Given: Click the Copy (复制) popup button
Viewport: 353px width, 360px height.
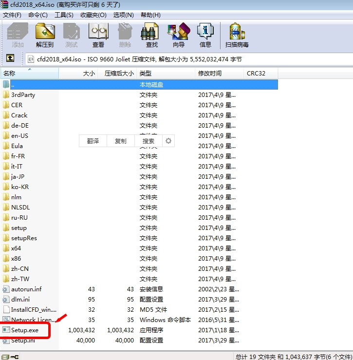Looking at the screenshot, I should pyautogui.click(x=121, y=141).
